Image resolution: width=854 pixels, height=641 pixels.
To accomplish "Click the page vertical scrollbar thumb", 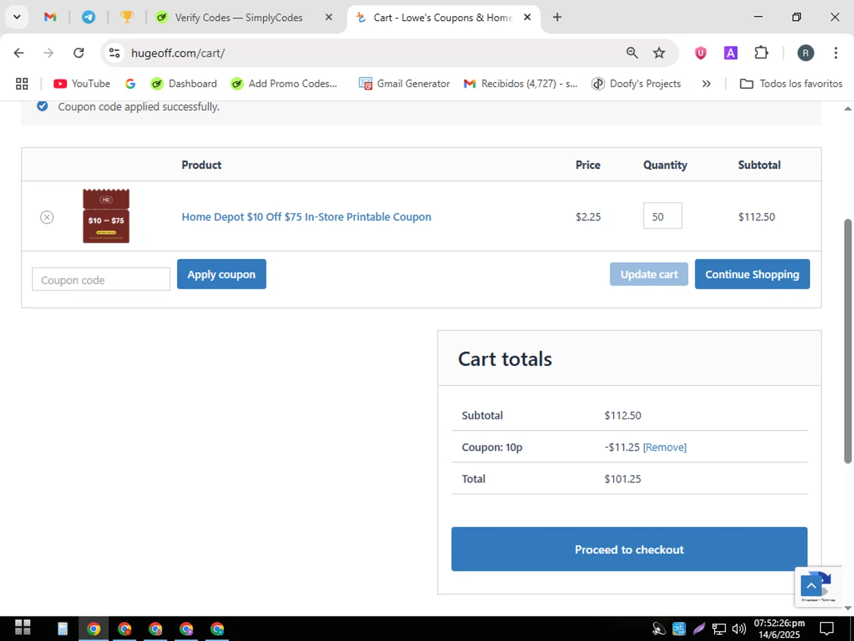I will tap(848, 341).
